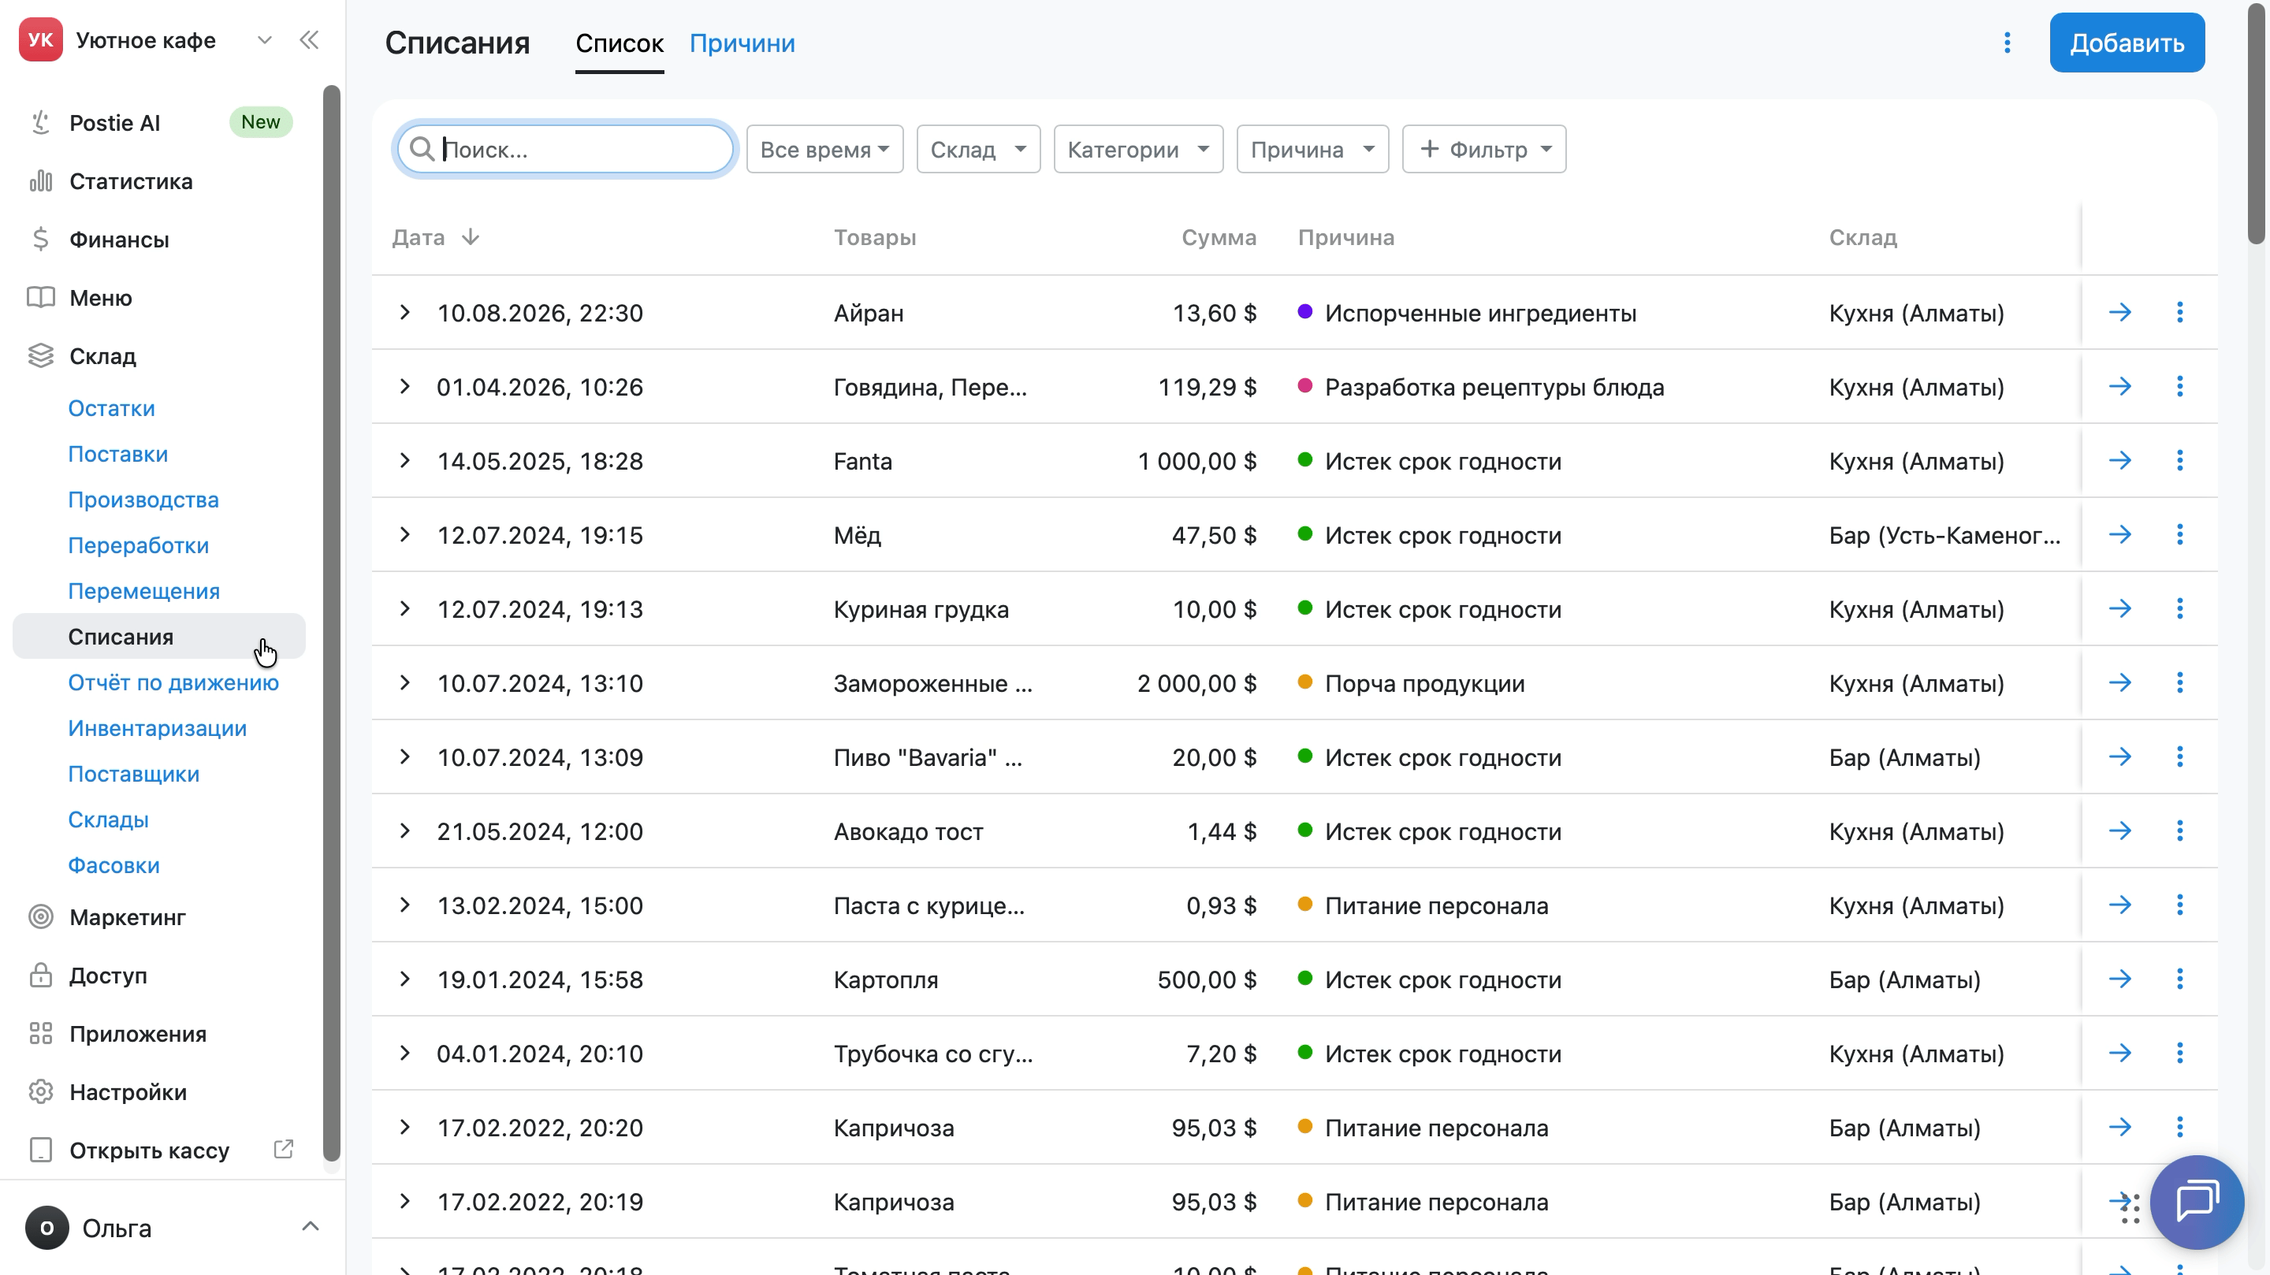Open more actions for Fanta row
This screenshot has height=1275, width=2270.
click(2179, 460)
